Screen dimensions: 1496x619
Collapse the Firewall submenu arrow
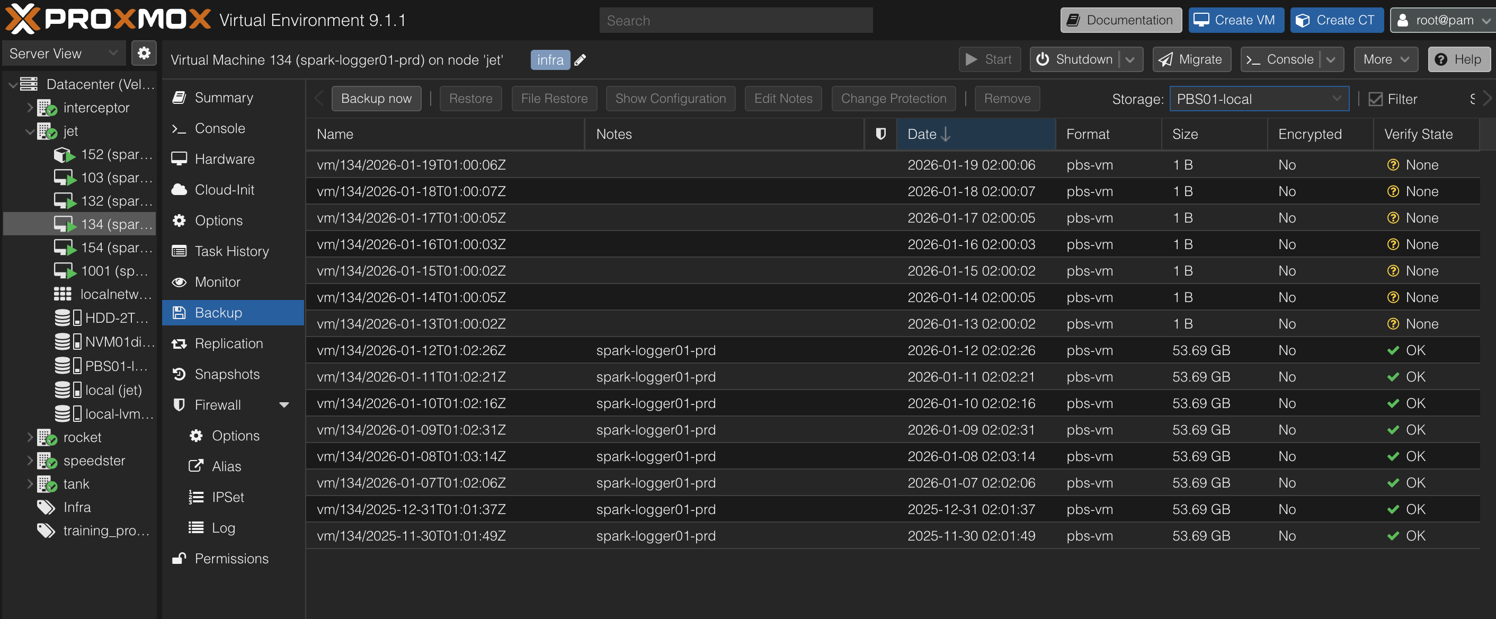coord(284,405)
